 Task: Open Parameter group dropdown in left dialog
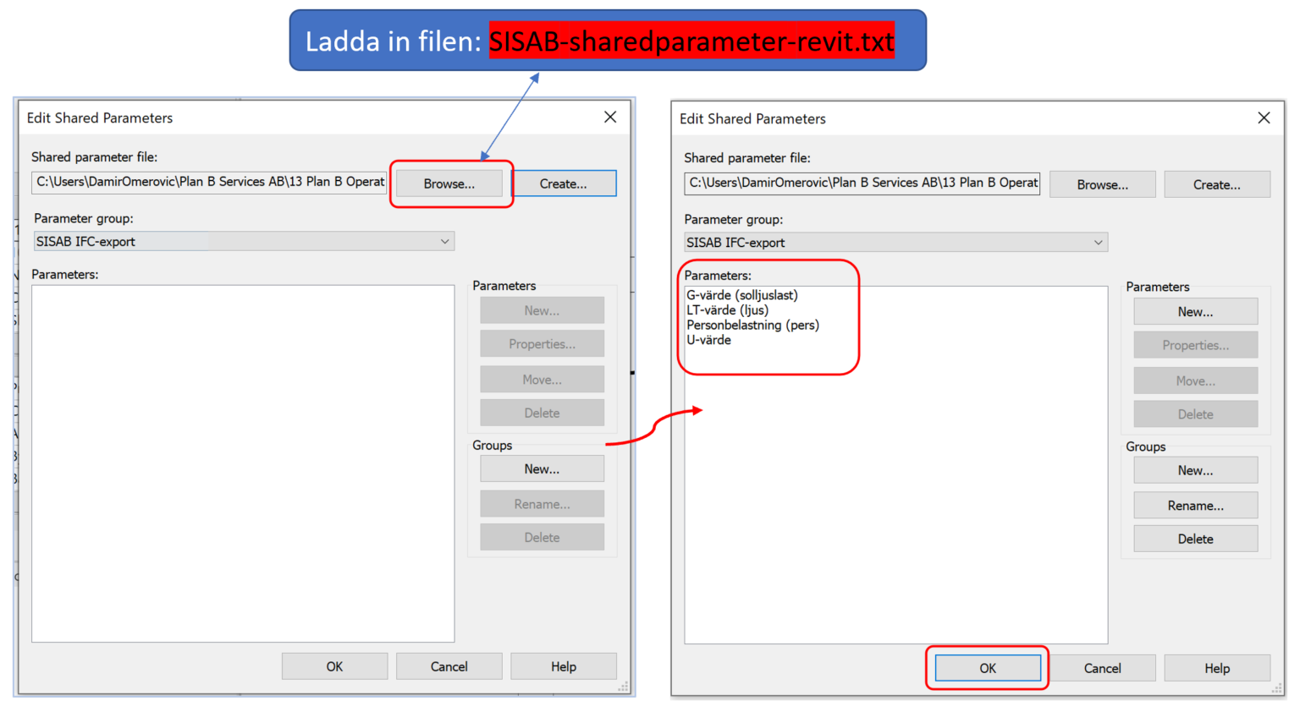pos(244,241)
